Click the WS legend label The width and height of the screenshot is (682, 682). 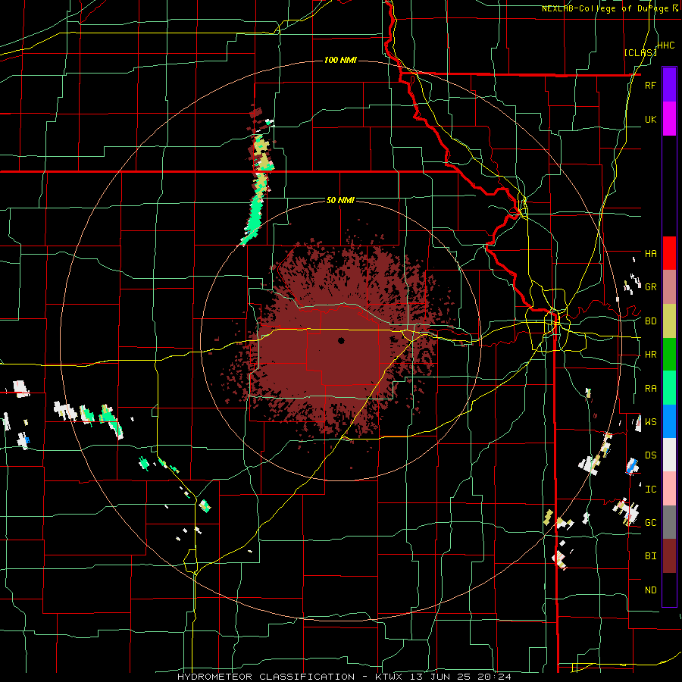click(x=650, y=422)
